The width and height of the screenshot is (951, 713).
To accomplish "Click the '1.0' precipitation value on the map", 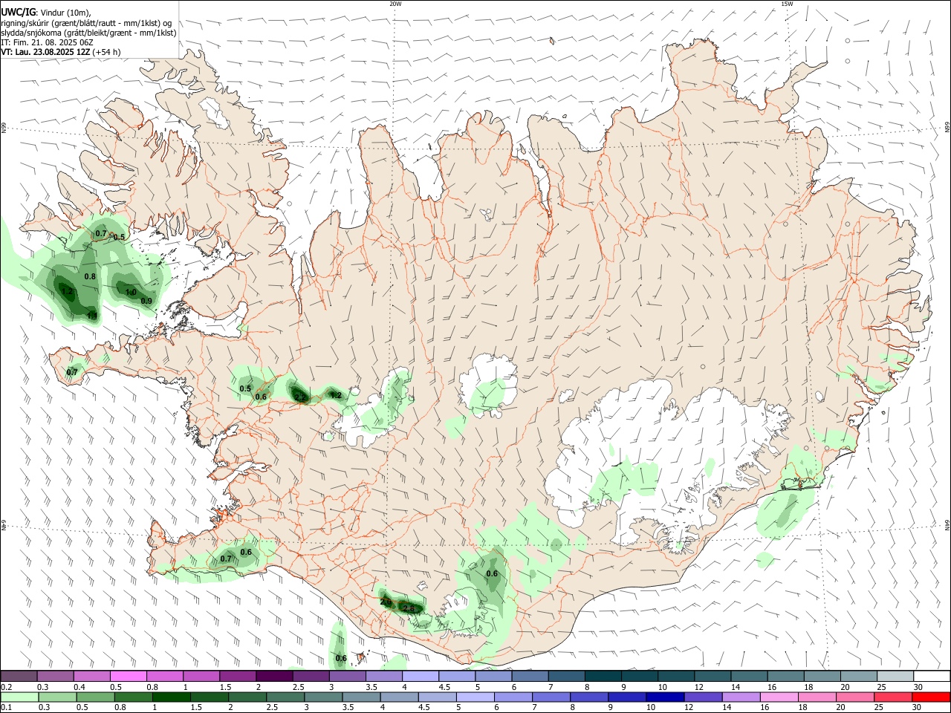I will click(x=130, y=292).
